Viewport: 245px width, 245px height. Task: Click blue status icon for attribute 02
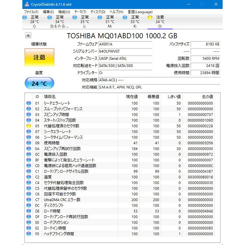coord(29,109)
